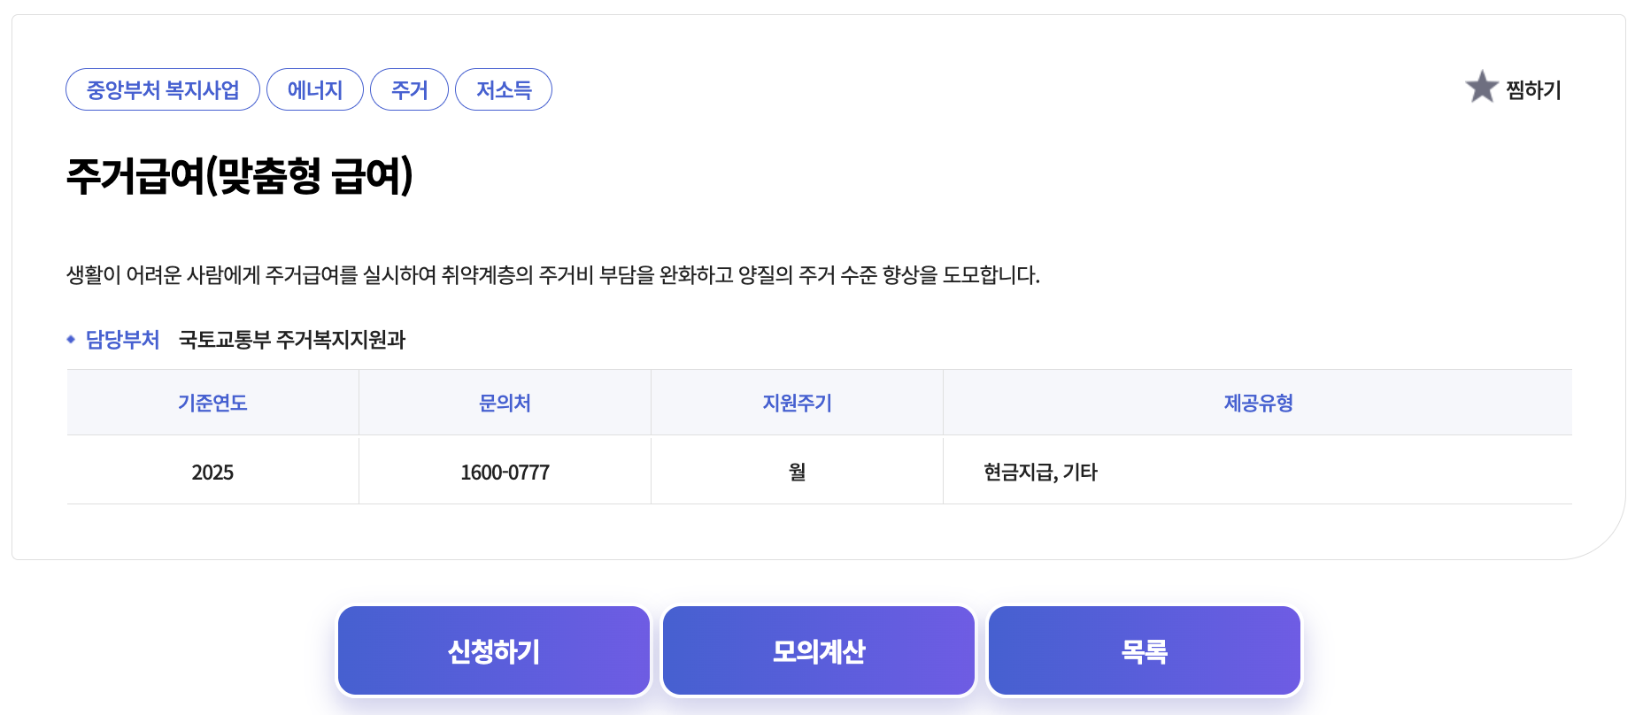This screenshot has width=1643, height=715.
Task: Click the 기준연도 table header
Action: [212, 403]
